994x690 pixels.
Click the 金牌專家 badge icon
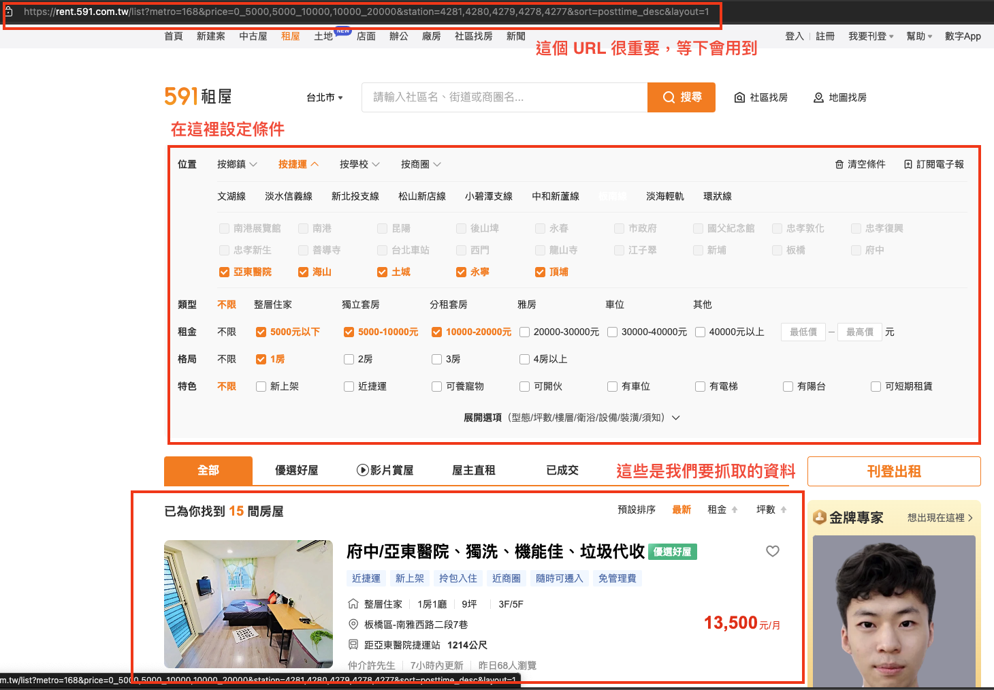820,518
